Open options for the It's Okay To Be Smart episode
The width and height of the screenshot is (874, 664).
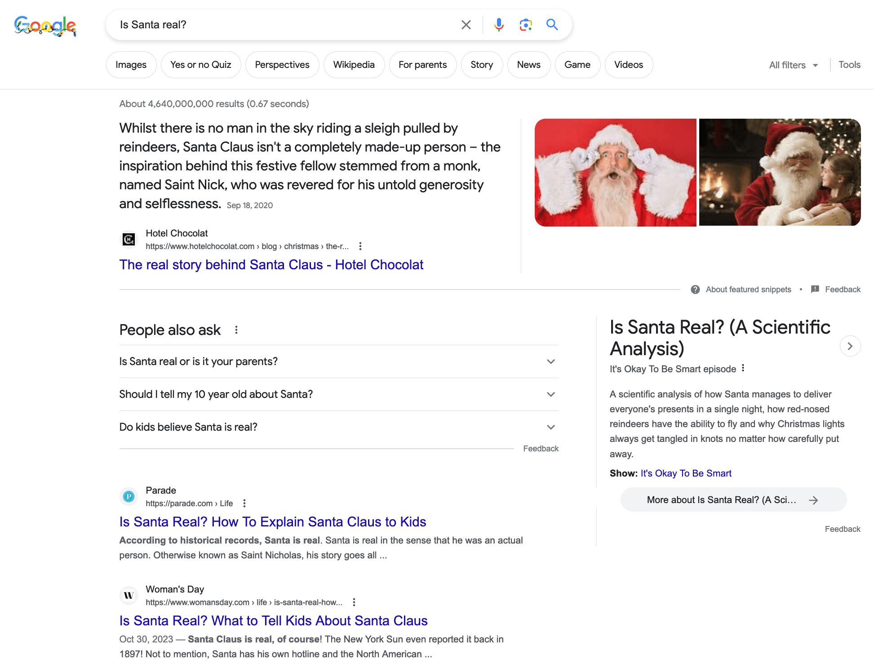(x=743, y=368)
